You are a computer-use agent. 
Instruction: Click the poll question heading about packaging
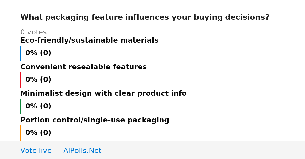tap(145, 17)
